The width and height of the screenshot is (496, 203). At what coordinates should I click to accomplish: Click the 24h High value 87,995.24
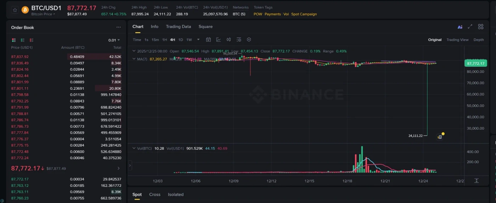(140, 14)
